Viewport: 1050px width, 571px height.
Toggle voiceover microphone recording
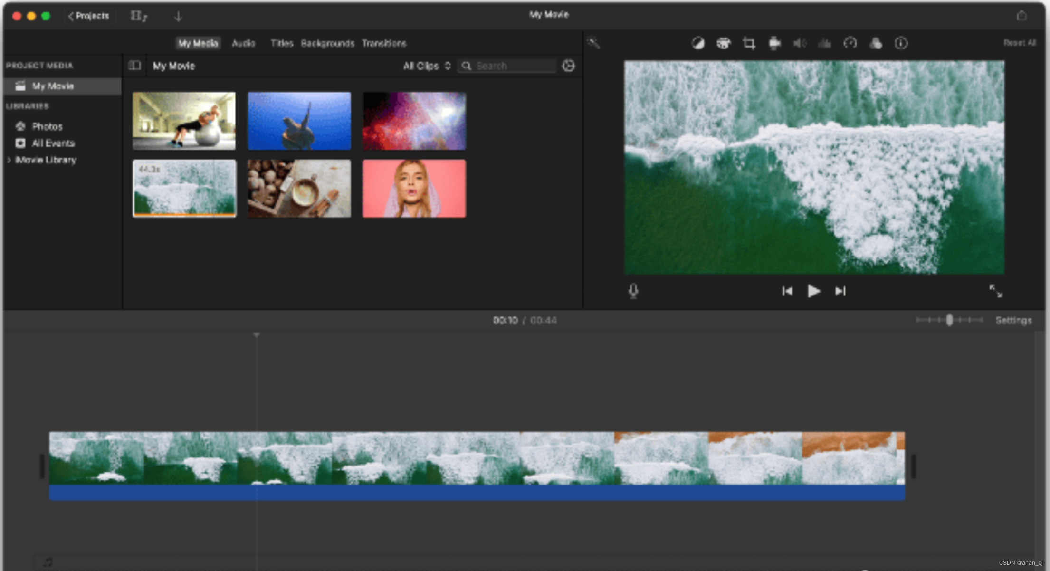[x=633, y=291]
